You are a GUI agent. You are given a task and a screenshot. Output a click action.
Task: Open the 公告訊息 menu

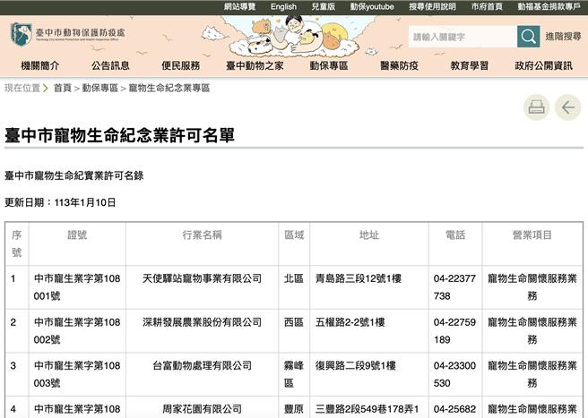110,65
